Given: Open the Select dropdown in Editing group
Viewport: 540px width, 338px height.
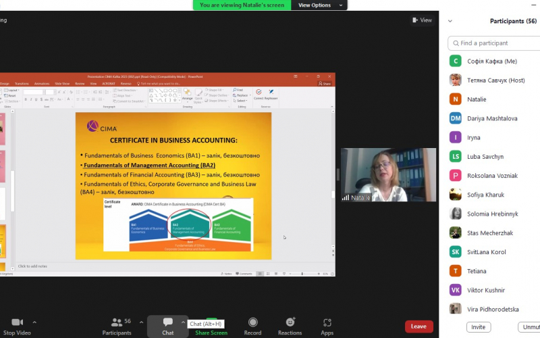Looking at the screenshot, I should [x=240, y=101].
